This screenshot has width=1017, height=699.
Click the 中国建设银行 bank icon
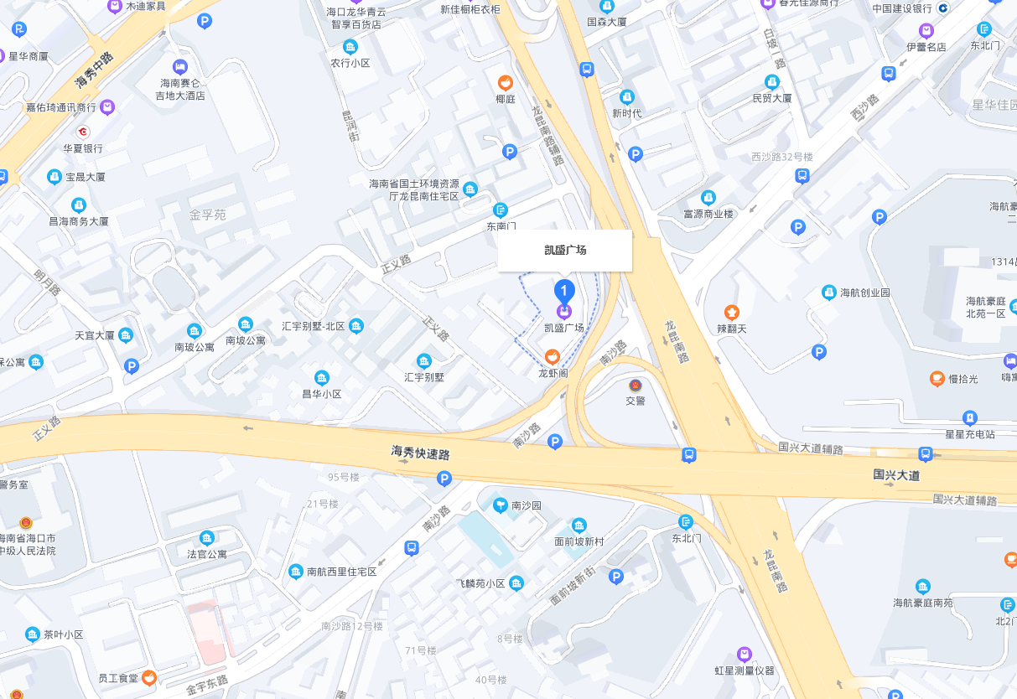coord(942,8)
